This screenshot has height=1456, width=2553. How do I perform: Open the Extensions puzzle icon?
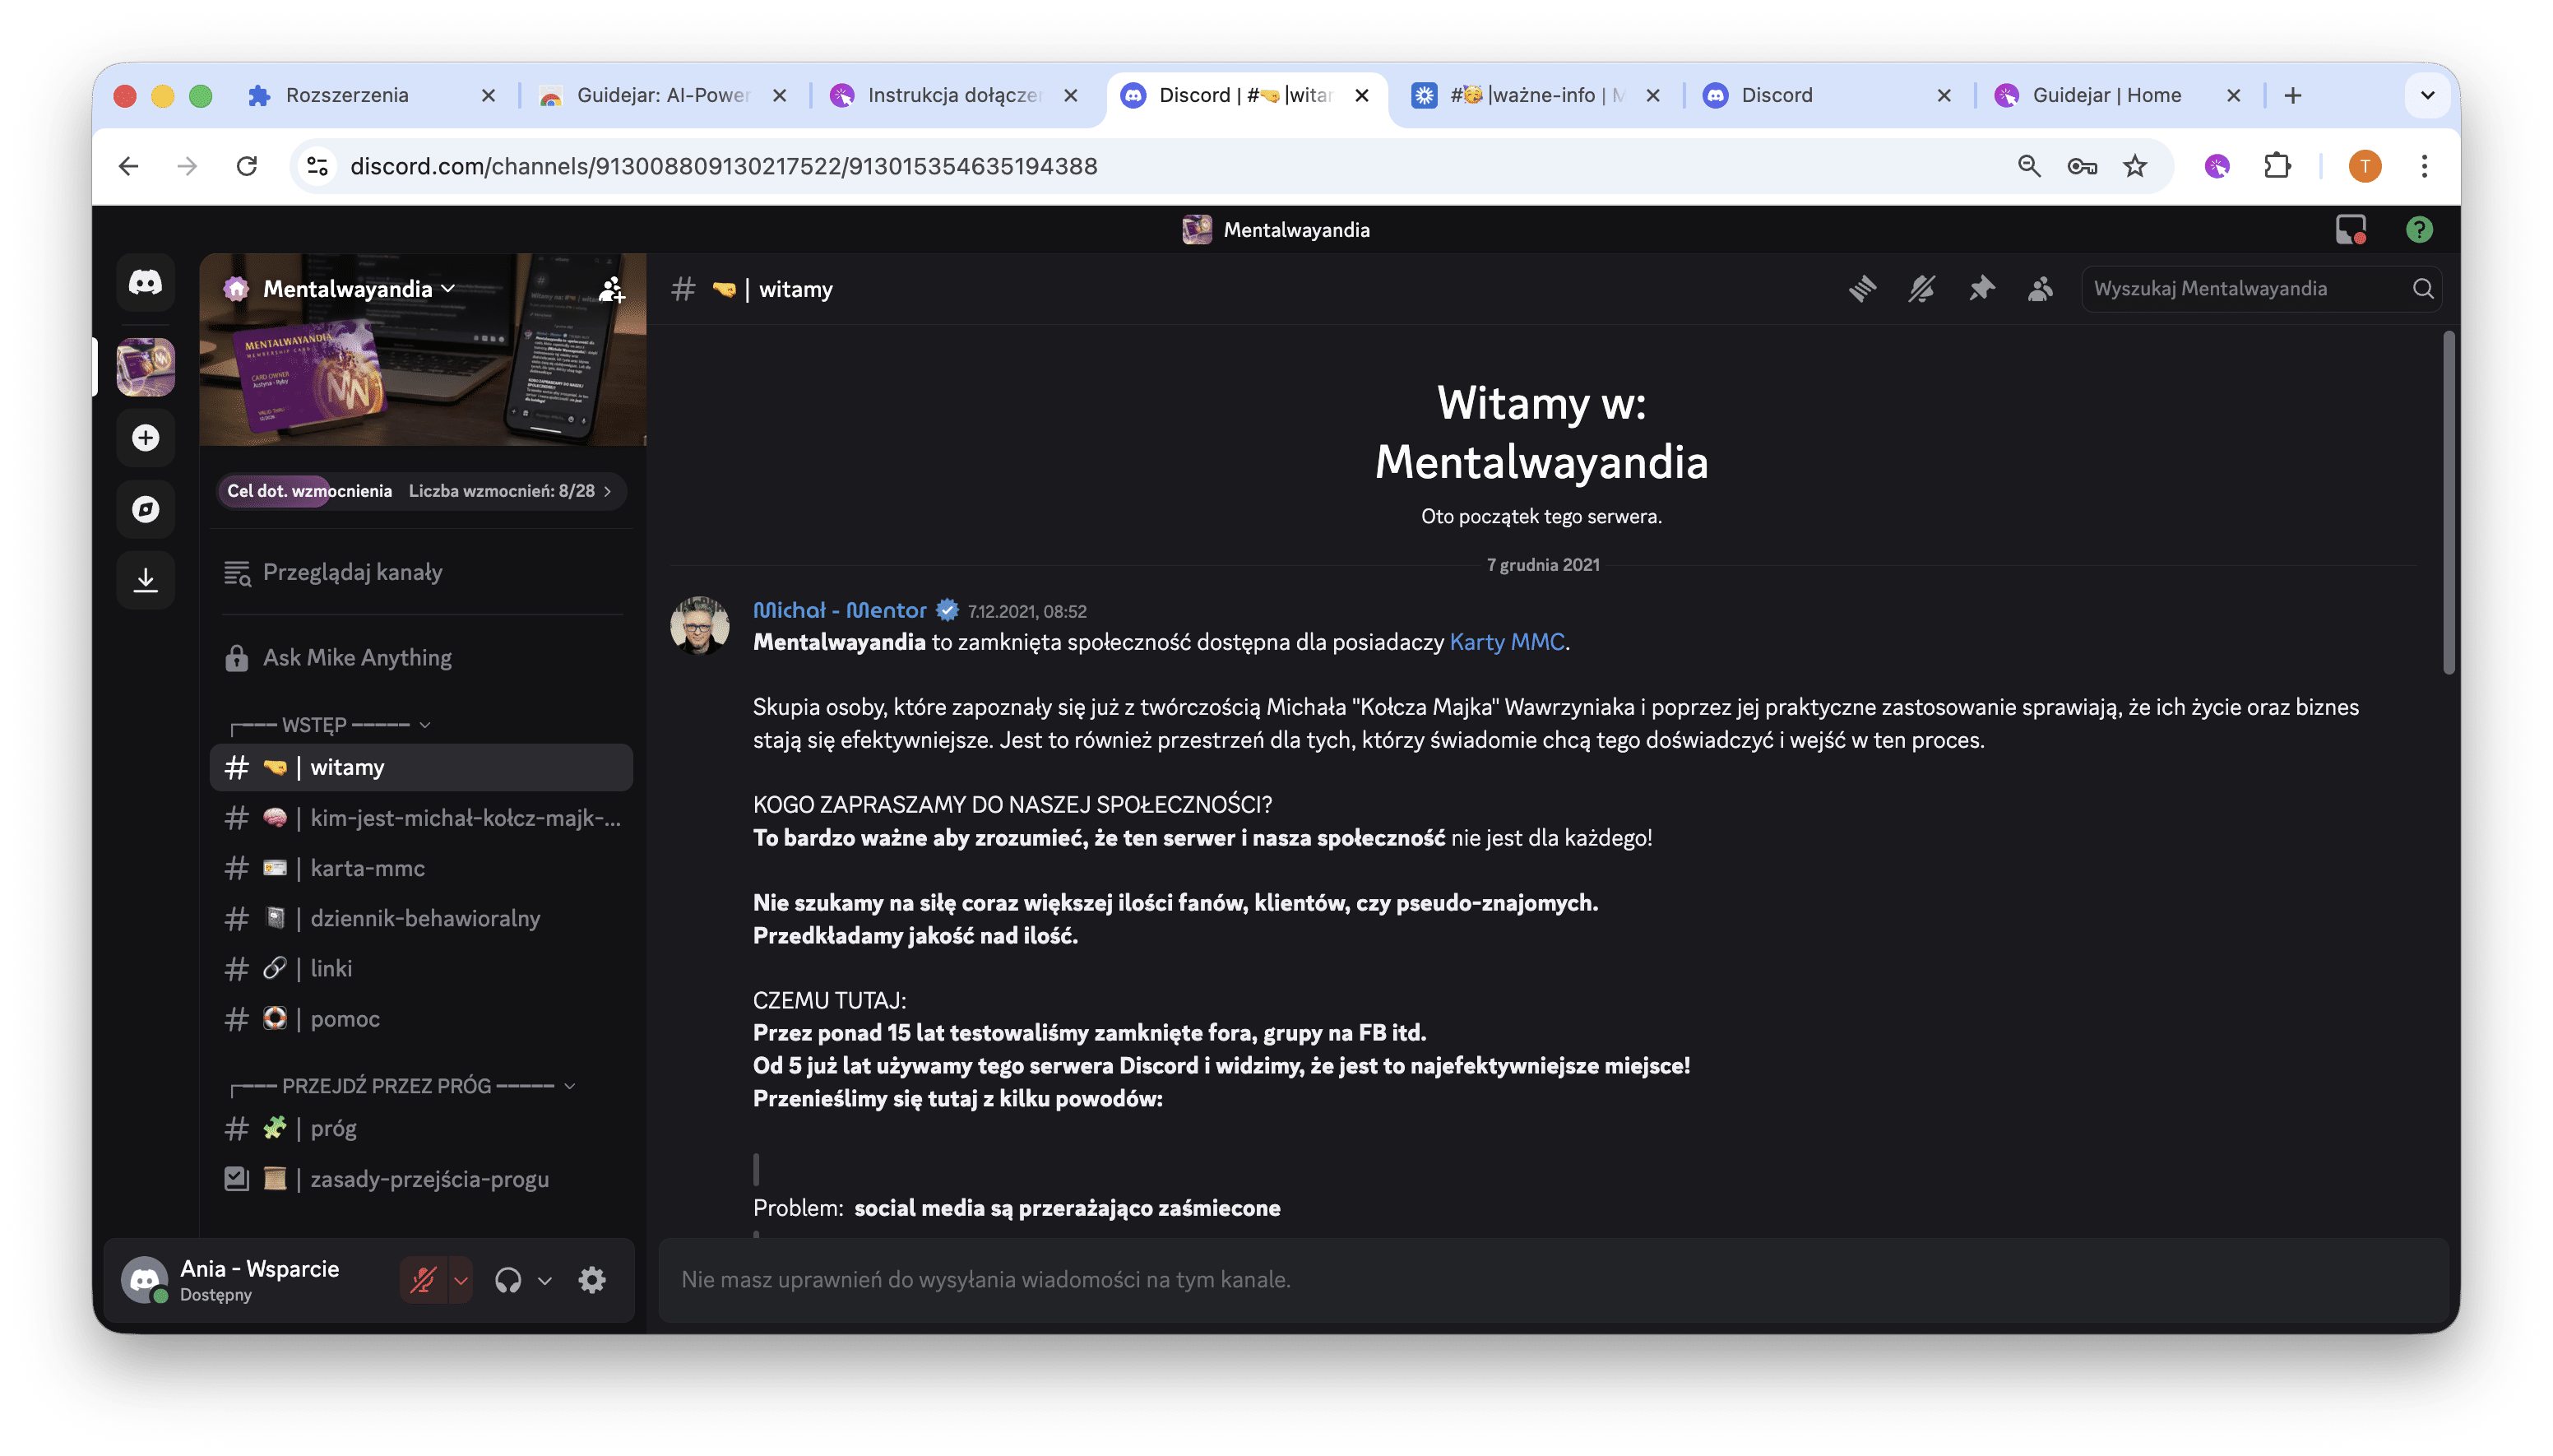tap(2277, 166)
